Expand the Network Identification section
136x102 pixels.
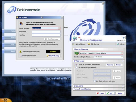(123, 89)
